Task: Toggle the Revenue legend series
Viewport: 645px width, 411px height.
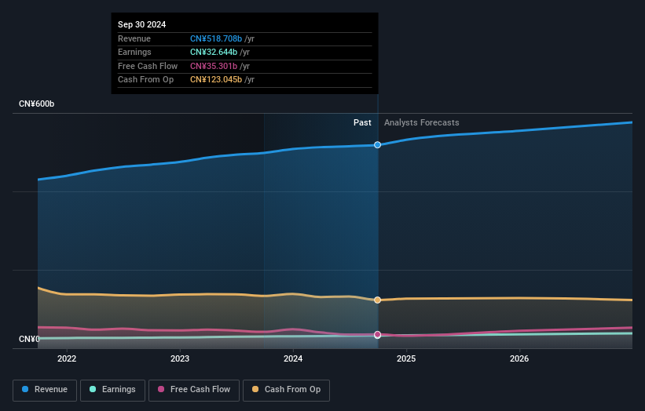Action: point(45,390)
